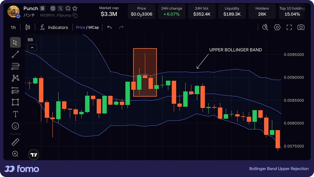Open chart settings hexagon icon
The width and height of the screenshot is (314, 177).
(x=277, y=27)
